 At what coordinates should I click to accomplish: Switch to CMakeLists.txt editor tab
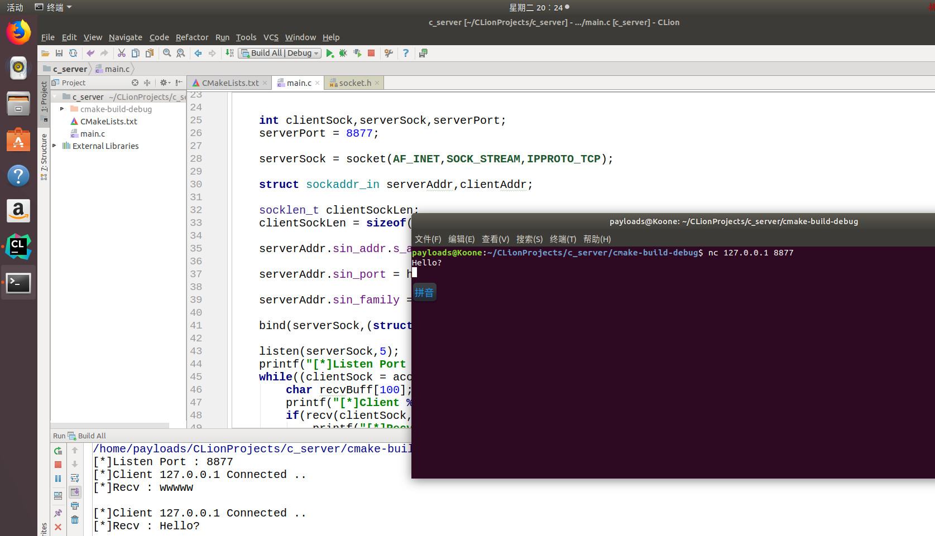tap(230, 83)
